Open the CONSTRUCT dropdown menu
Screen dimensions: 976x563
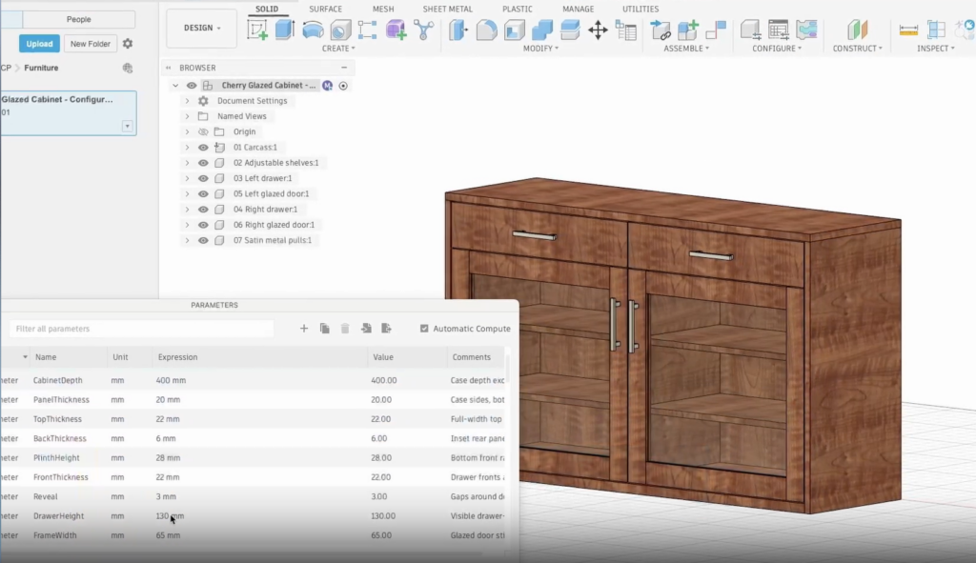coord(857,49)
